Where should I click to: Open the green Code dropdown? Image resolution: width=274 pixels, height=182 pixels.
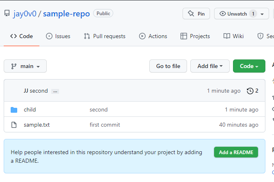pyautogui.click(x=249, y=66)
